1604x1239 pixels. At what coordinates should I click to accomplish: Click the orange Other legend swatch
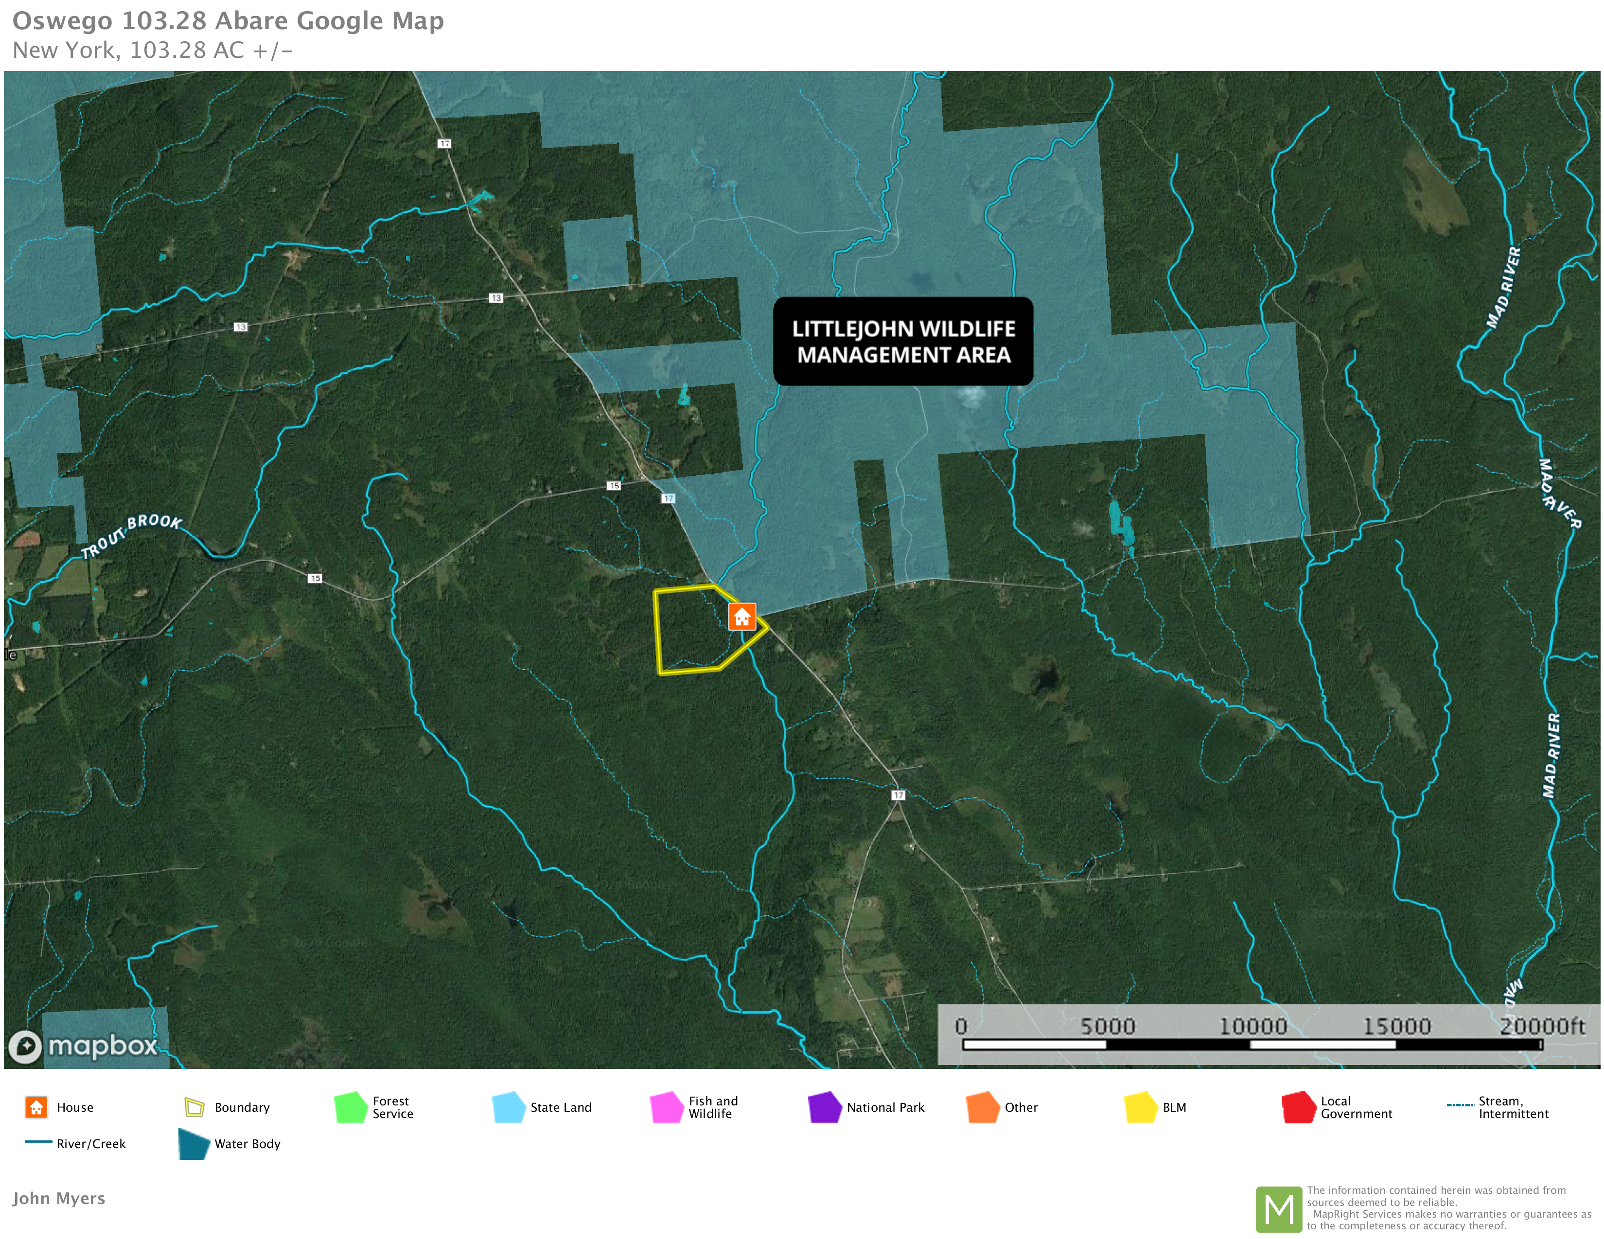click(983, 1107)
